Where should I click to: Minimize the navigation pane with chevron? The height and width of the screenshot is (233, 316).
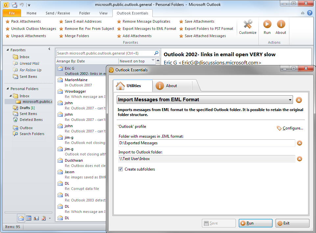[49, 49]
